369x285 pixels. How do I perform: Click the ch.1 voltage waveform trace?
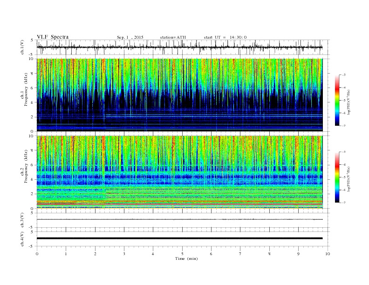179,47
